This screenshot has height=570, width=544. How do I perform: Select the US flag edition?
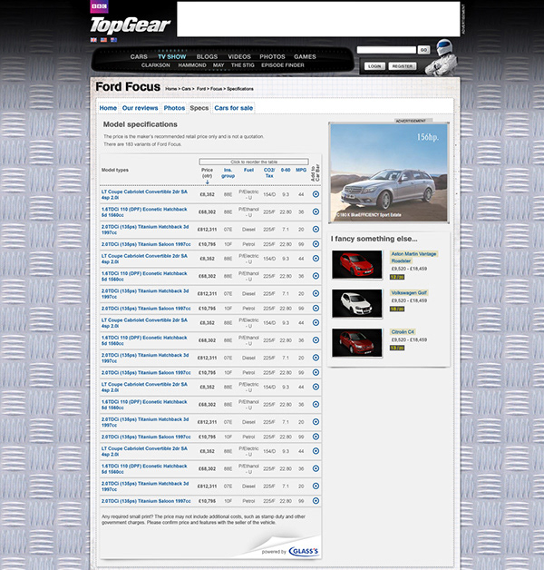[103, 40]
